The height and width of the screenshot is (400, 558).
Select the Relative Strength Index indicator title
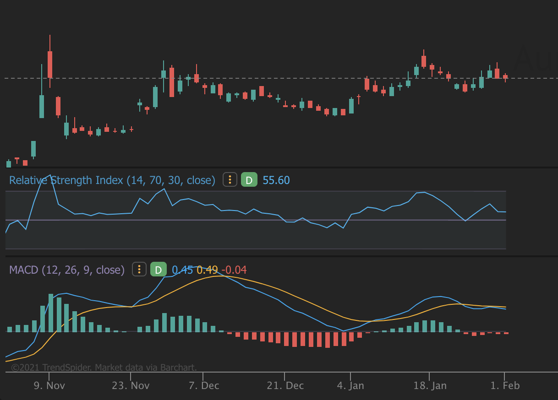coord(112,180)
